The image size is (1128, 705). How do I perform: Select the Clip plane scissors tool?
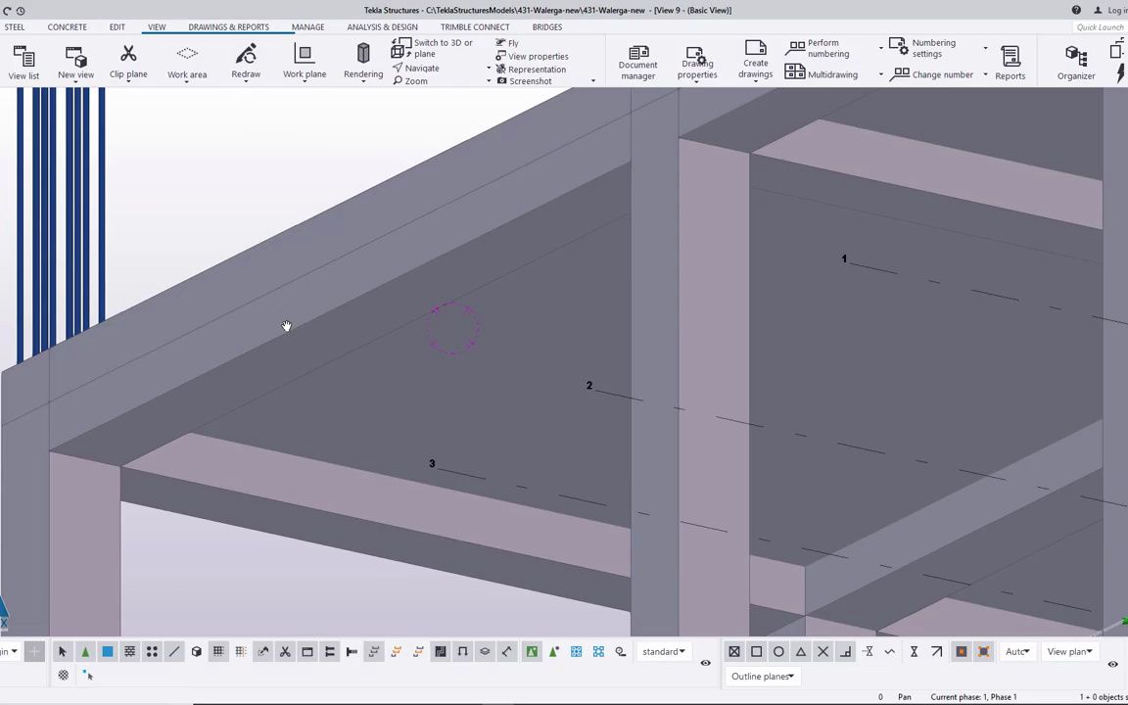(128, 54)
